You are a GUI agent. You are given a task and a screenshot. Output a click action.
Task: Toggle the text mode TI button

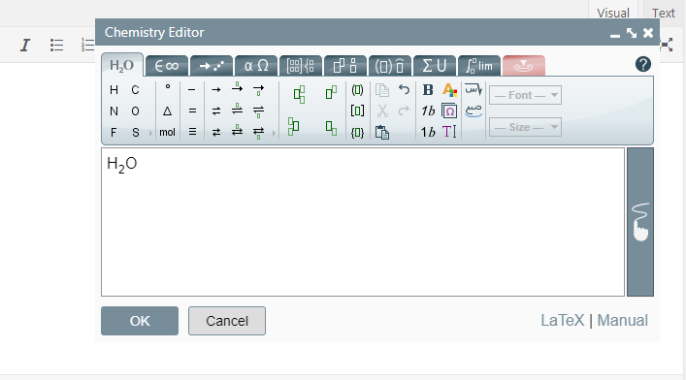tap(449, 132)
